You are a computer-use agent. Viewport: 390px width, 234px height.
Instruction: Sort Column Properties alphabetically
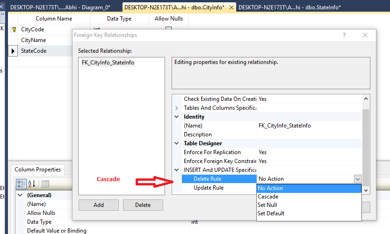tap(32, 184)
